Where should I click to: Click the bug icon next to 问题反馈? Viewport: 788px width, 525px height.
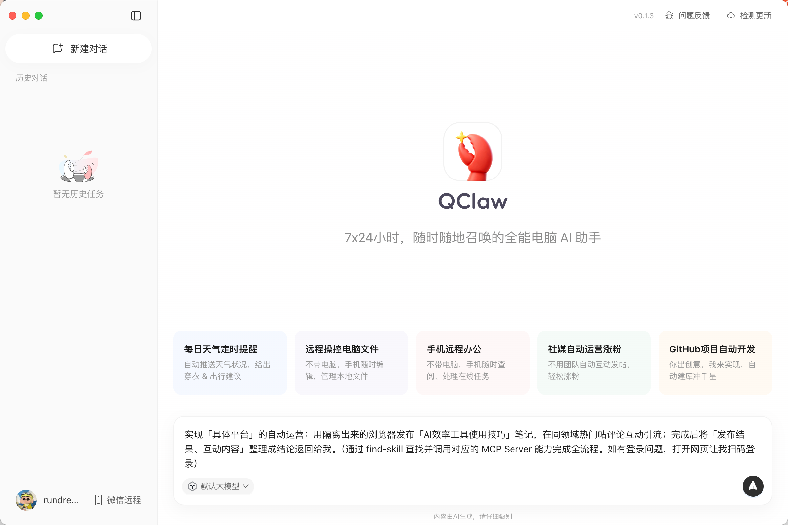[669, 16]
